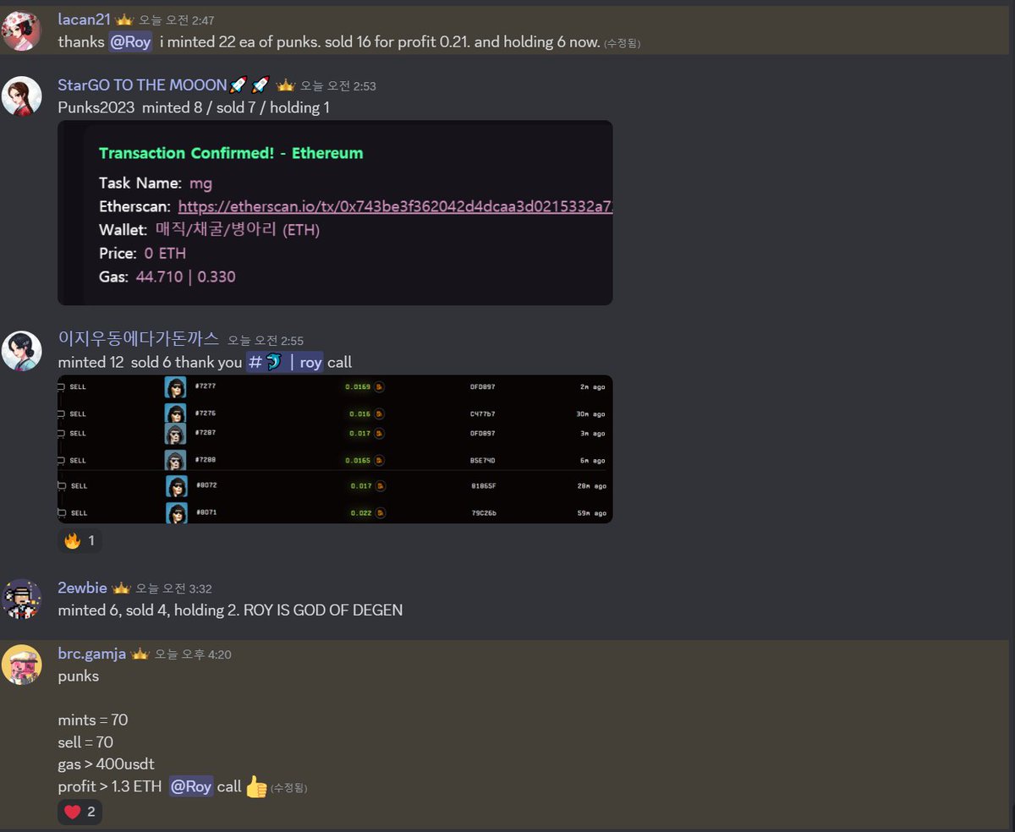Click the address 'B5E74D' in the sales image
This screenshot has height=832, width=1015.
pos(483,461)
